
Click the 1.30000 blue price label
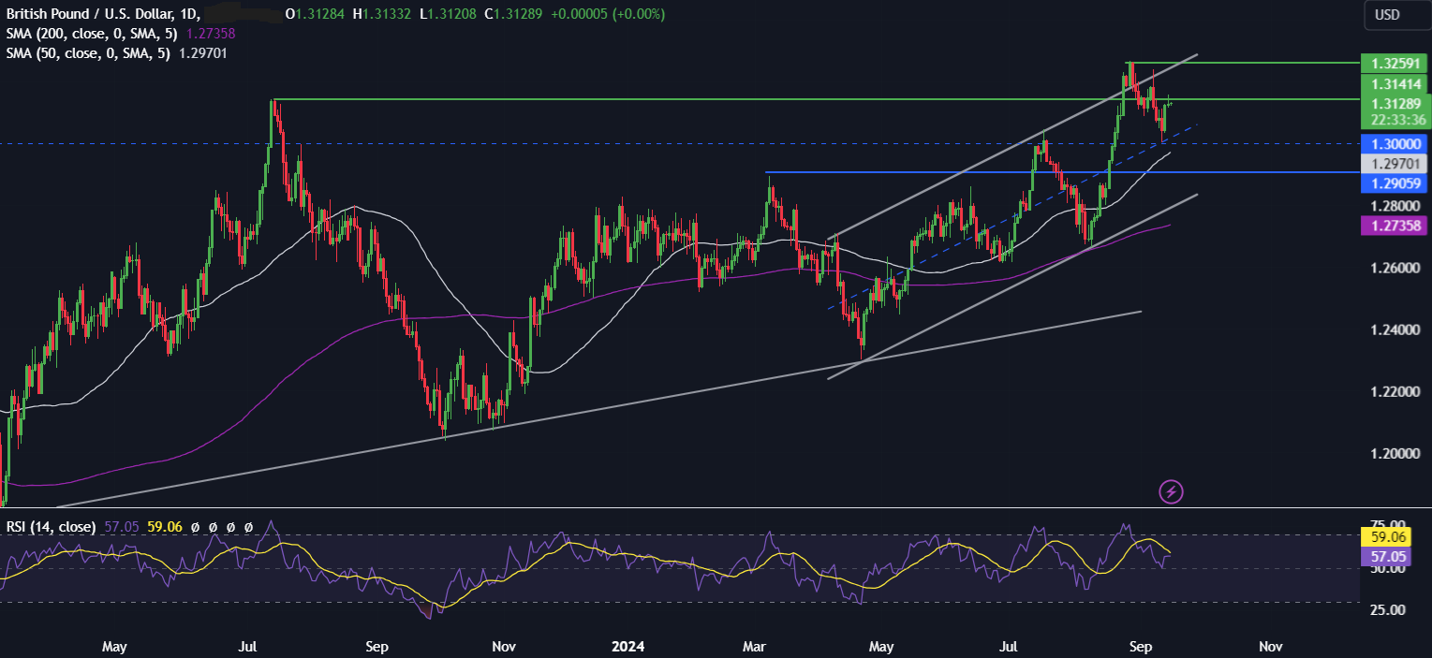coord(1396,144)
